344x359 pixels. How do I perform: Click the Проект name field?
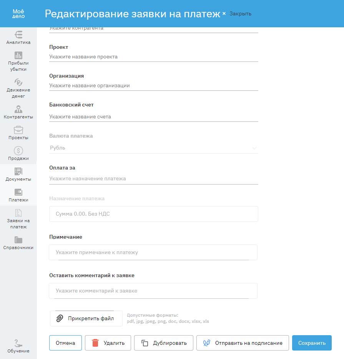(154, 57)
